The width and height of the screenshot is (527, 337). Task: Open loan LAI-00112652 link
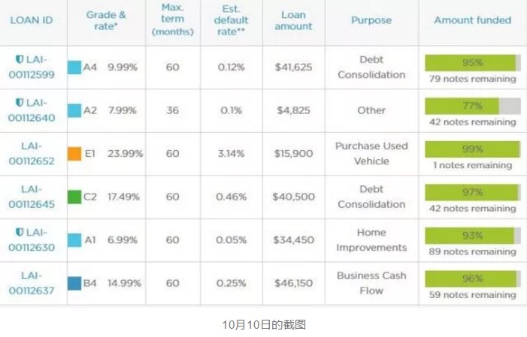click(32, 153)
